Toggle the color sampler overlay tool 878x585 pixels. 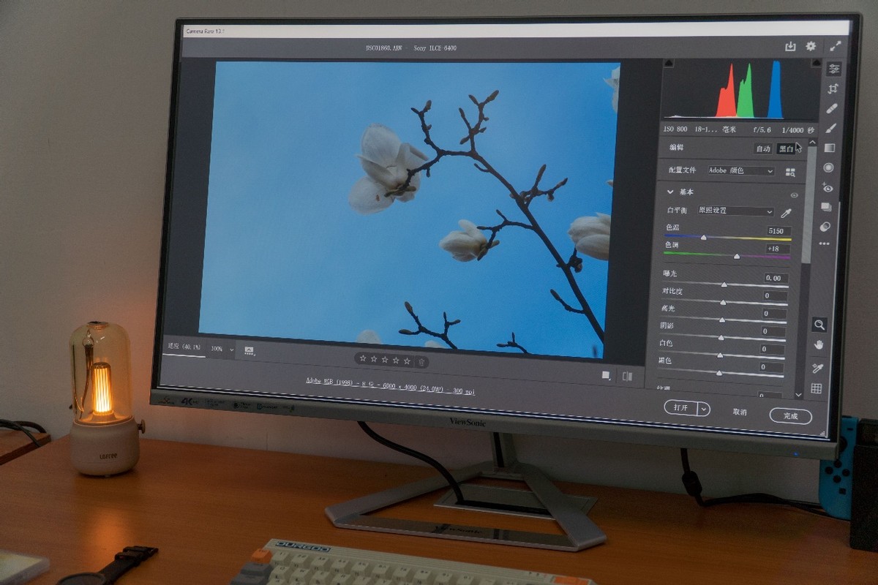[818, 367]
